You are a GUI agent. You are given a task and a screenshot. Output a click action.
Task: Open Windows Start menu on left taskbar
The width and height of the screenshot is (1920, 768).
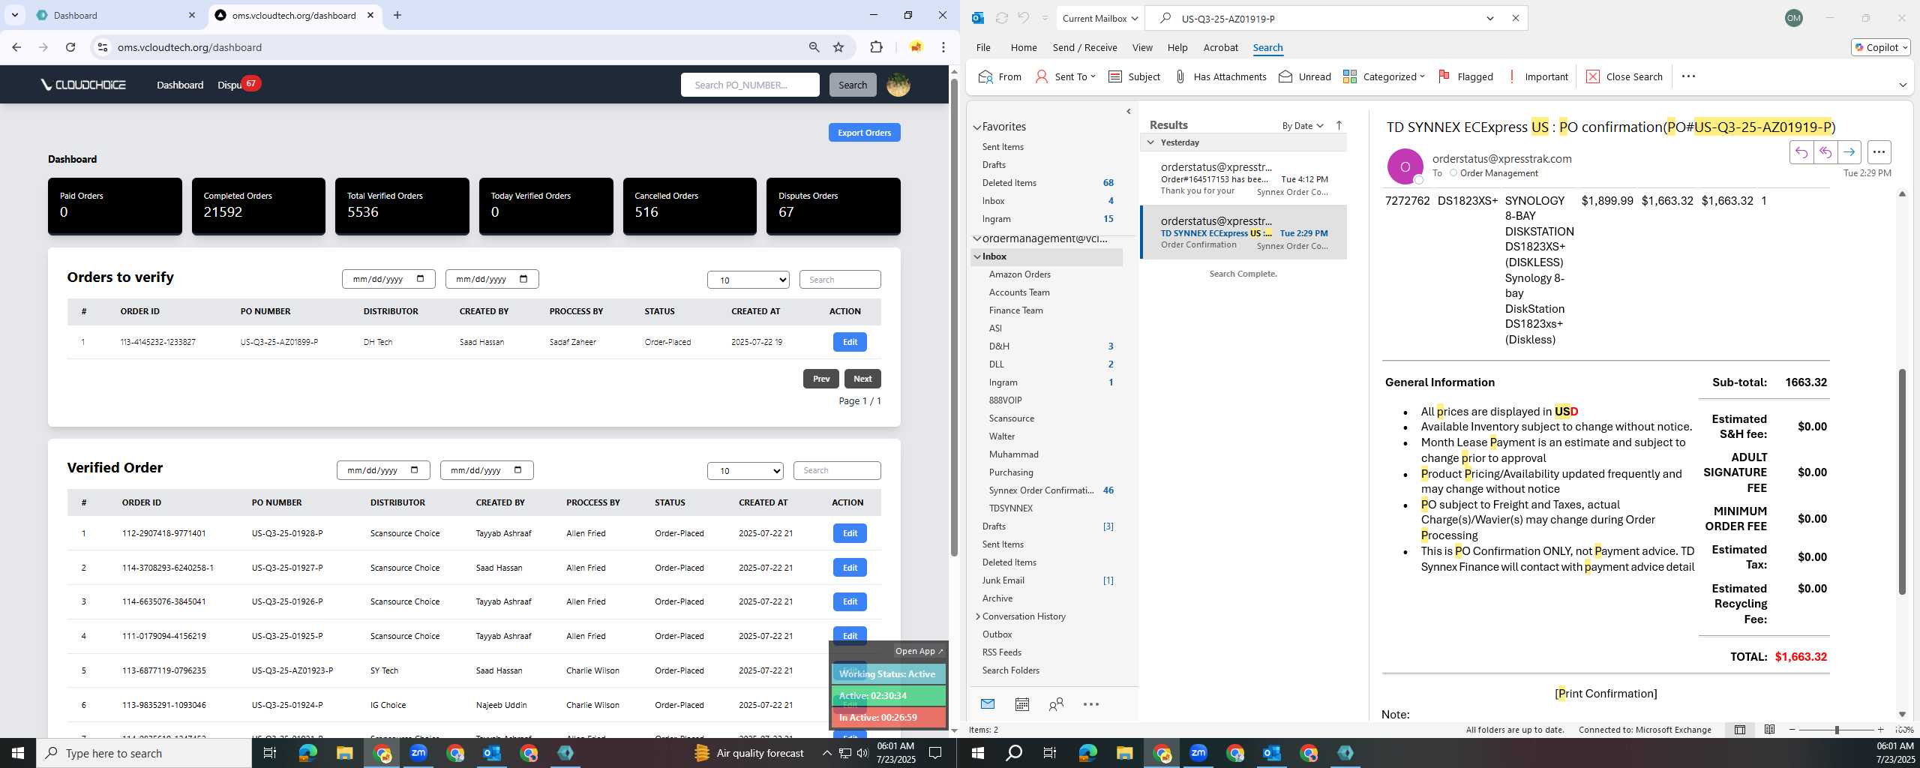[x=18, y=753]
